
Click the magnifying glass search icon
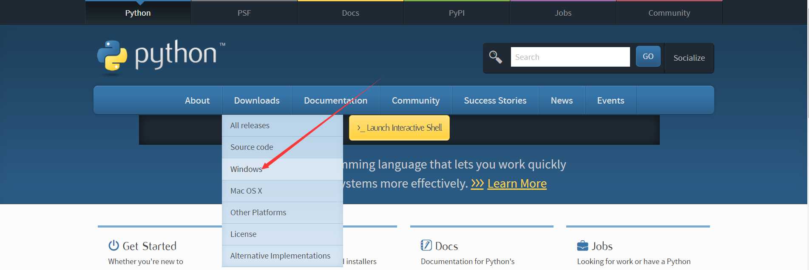496,57
